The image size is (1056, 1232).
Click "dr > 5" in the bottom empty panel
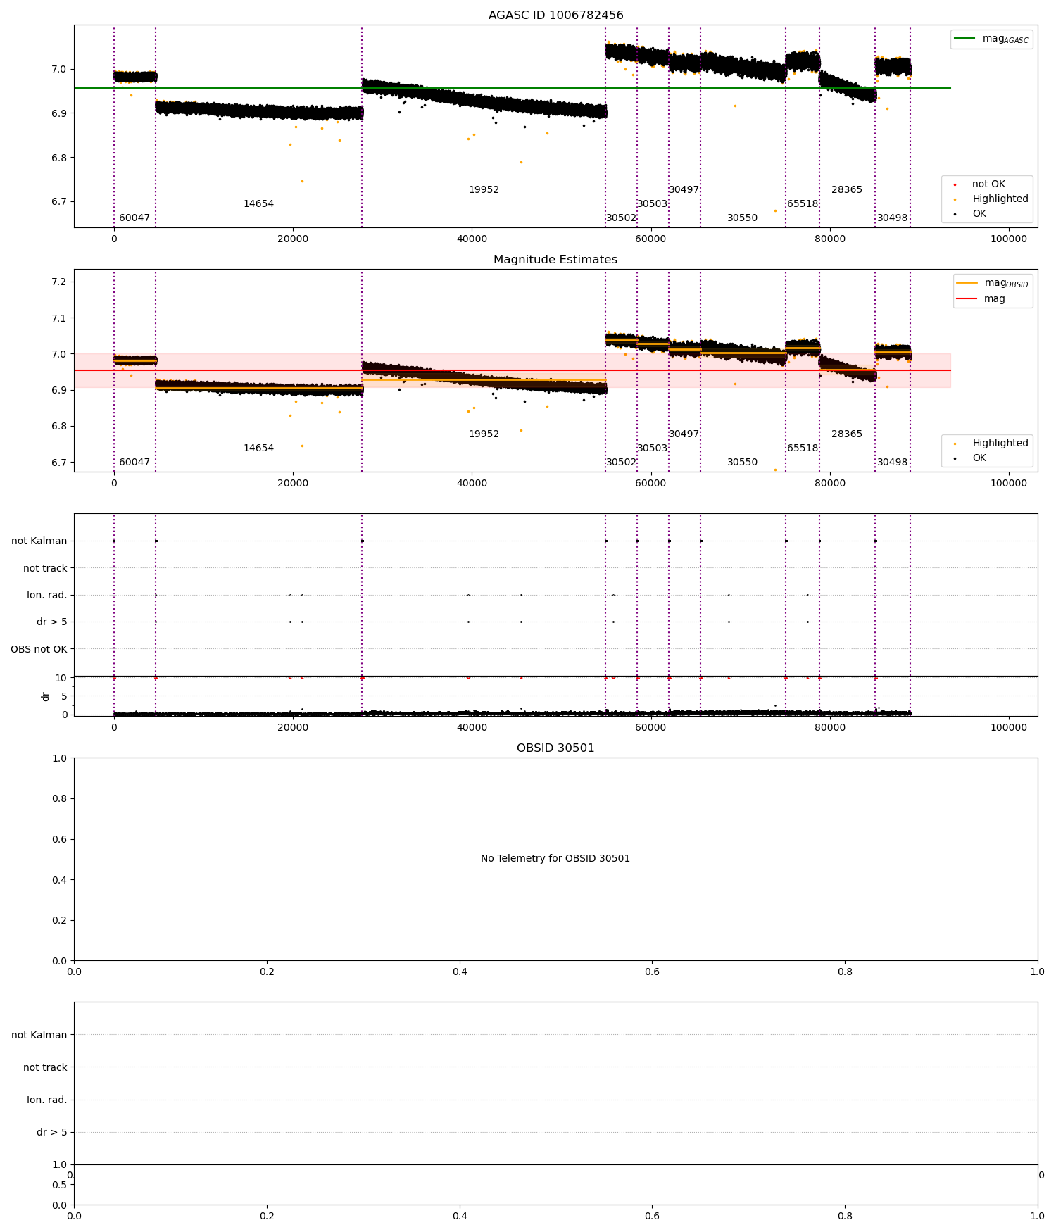coord(52,1132)
